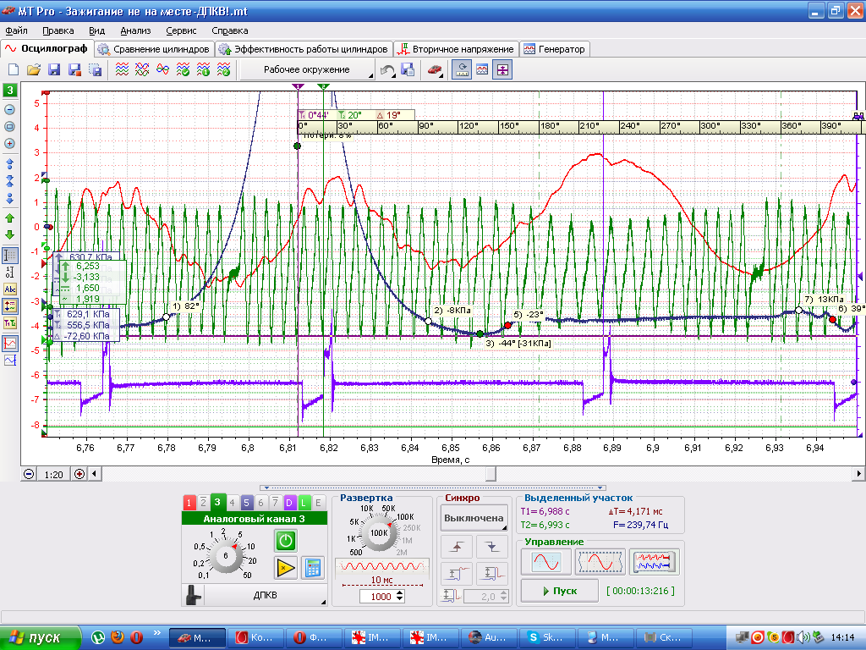Click the horizontal zoom-out minus button beside 1:20
Screen dimensions: 866x650
(x=29, y=474)
